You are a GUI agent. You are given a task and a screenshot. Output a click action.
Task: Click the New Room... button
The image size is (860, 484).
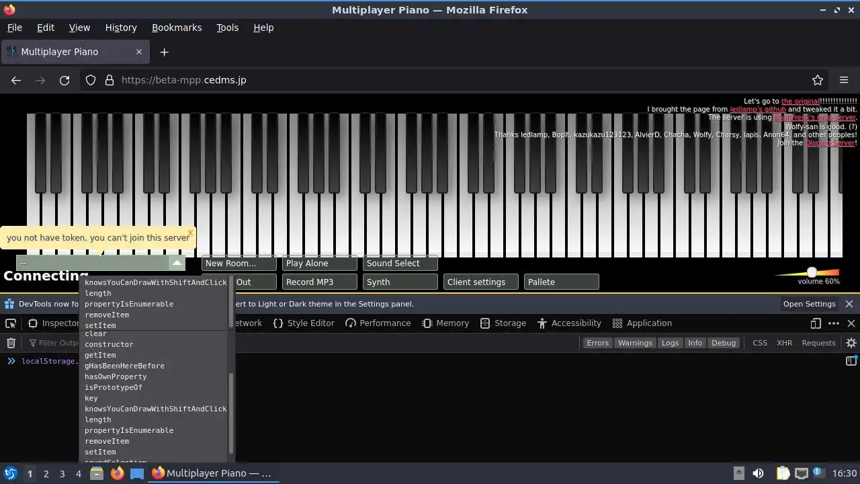coord(239,264)
